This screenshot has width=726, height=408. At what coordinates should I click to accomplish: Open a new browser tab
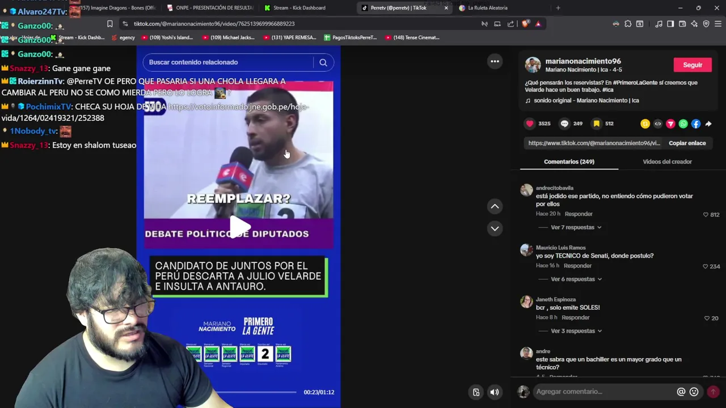click(x=558, y=8)
